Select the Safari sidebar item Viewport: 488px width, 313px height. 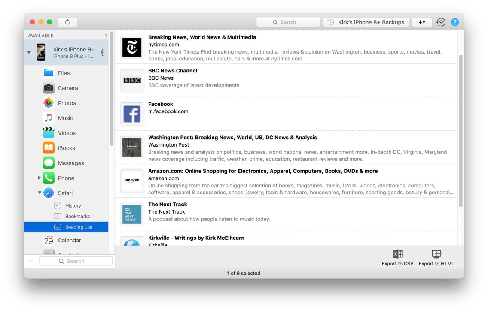pos(66,193)
